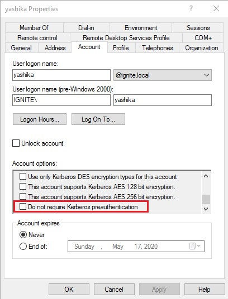Go to the Organization tab
The image size is (228, 299).
pos(202,47)
